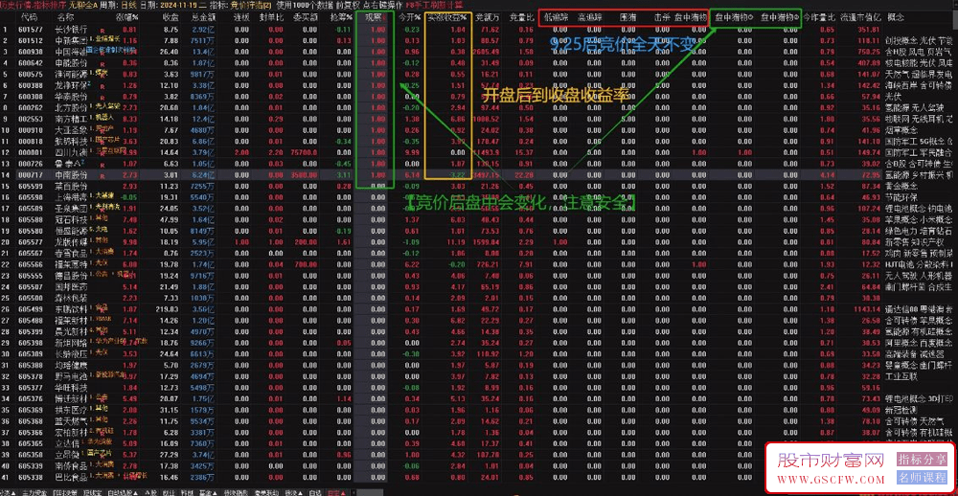Viewport: 958px width, 496px height.
Task: Click the 流通市值亿 column header
Action: pyautogui.click(x=859, y=17)
